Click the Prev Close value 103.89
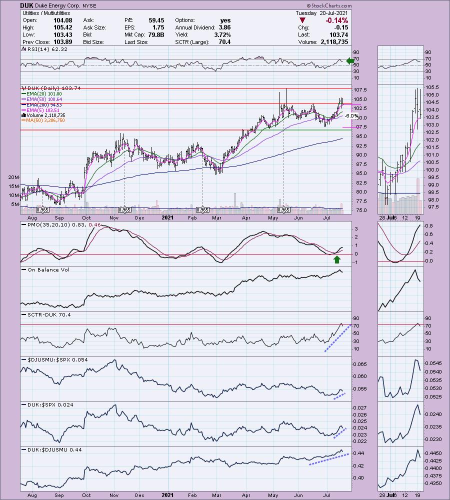Image resolution: width=450 pixels, height=500 pixels. (63, 42)
